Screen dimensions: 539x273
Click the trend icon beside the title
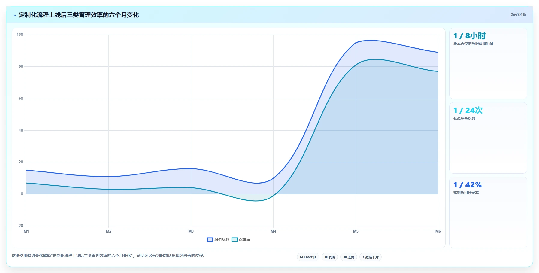pos(14,15)
